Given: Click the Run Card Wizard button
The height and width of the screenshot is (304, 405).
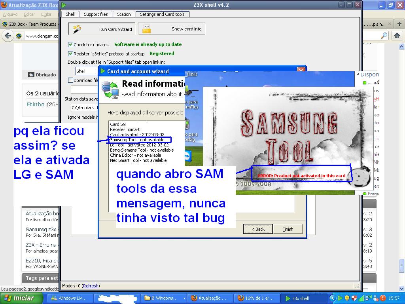Looking at the screenshot, I should coord(102,29).
